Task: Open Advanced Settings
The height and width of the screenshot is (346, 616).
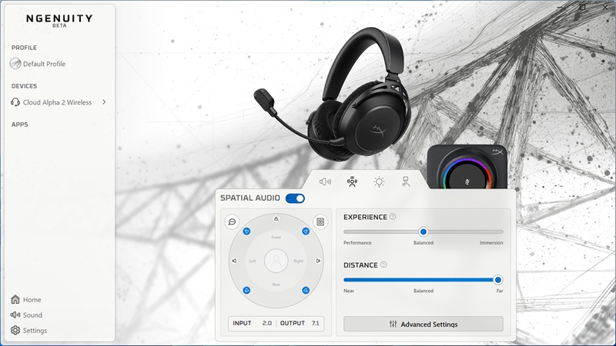Action: point(423,324)
